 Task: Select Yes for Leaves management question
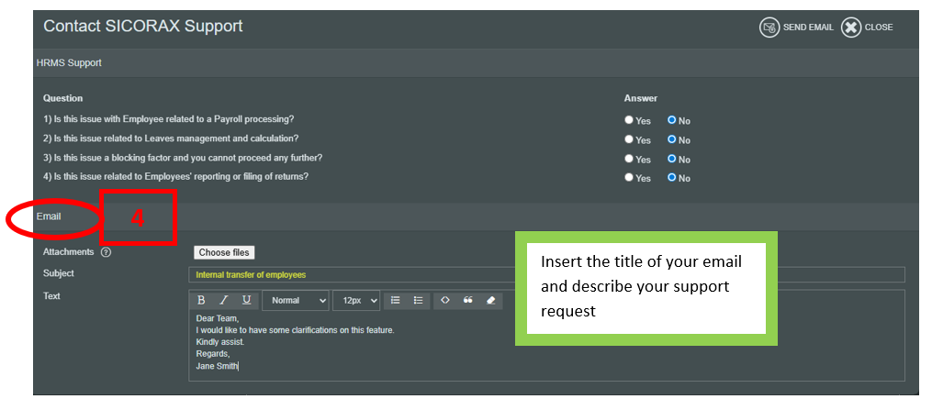click(x=629, y=139)
